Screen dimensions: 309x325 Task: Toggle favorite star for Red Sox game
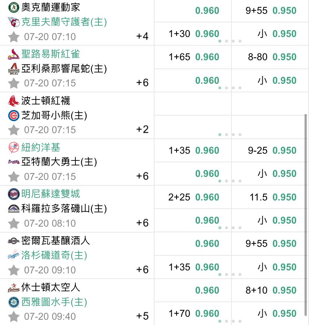pyautogui.click(x=14, y=130)
